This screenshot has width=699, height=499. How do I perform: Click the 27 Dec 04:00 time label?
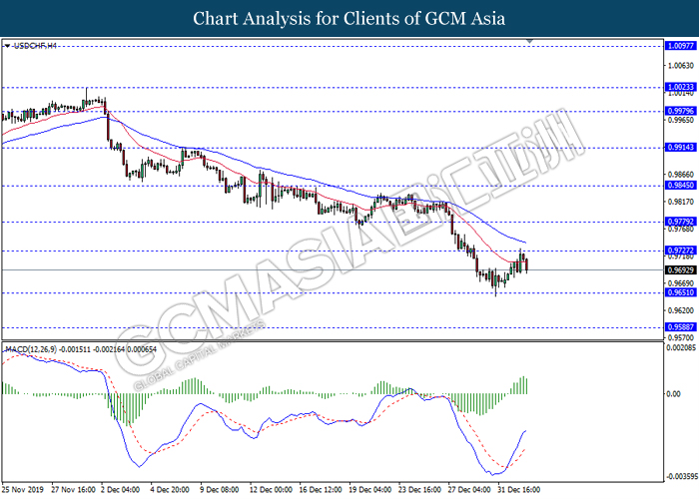click(x=469, y=490)
